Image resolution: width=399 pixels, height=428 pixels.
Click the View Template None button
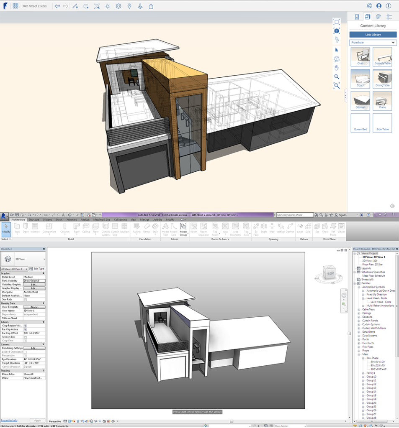(34, 307)
